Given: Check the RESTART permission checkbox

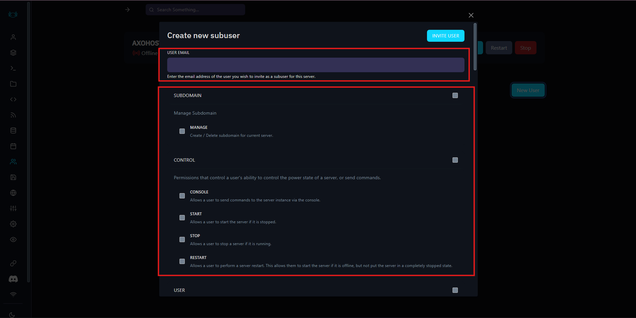Looking at the screenshot, I should pyautogui.click(x=182, y=261).
